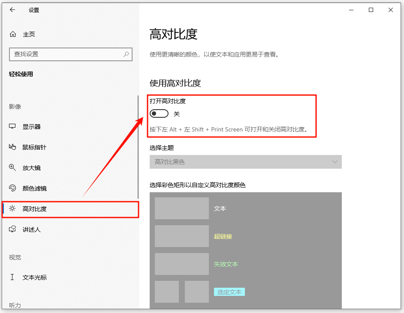
Task: Click the 放大镜 magnifier icon
Action: pos(12,168)
